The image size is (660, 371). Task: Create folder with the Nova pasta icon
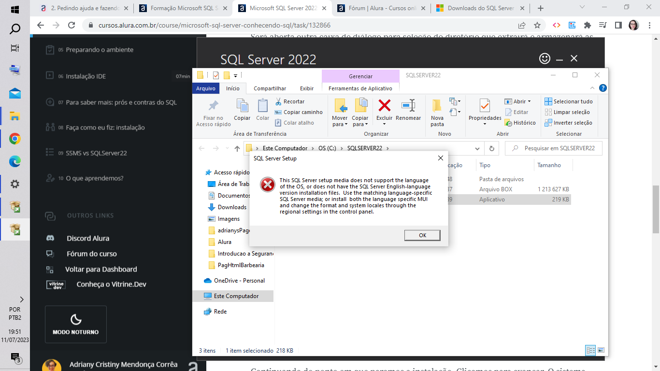tap(437, 106)
